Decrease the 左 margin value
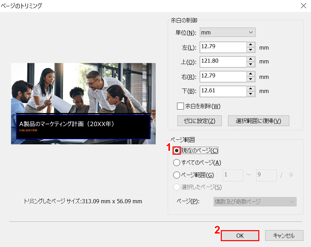This screenshot has height=247, width=311. [251, 50]
